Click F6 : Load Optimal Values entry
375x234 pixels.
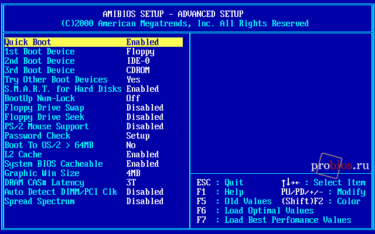point(255,211)
